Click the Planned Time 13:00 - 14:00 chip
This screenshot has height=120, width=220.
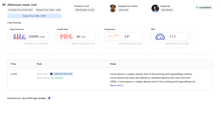click(48, 10)
